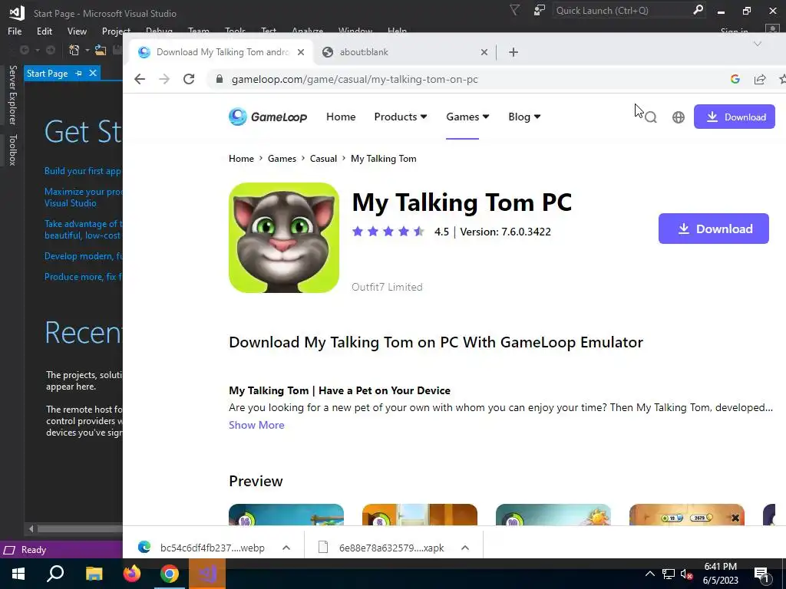The image size is (786, 589).
Task: Open the Visual Studio Edit menu
Action: coord(44,31)
